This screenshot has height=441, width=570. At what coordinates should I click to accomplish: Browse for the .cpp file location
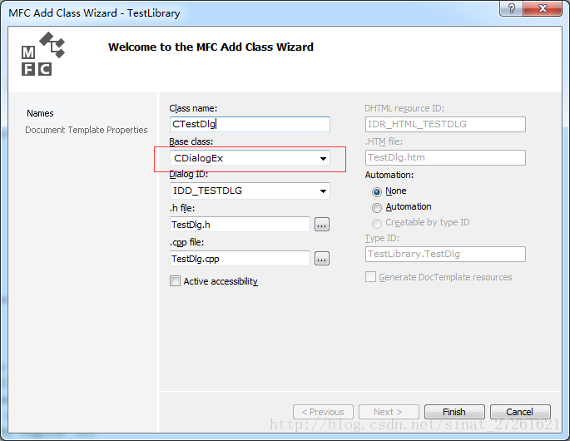click(322, 259)
